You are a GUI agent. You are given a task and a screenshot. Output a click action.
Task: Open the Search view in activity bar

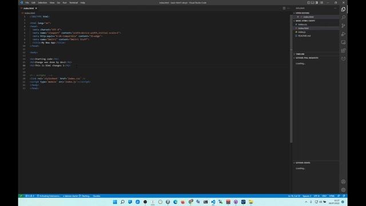click(343, 18)
